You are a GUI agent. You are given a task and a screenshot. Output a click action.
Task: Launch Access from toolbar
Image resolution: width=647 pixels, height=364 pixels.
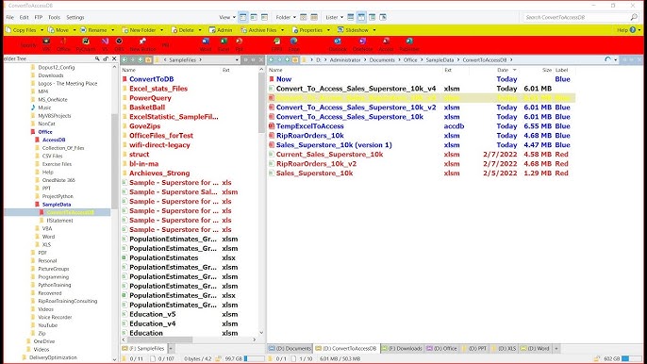(386, 44)
